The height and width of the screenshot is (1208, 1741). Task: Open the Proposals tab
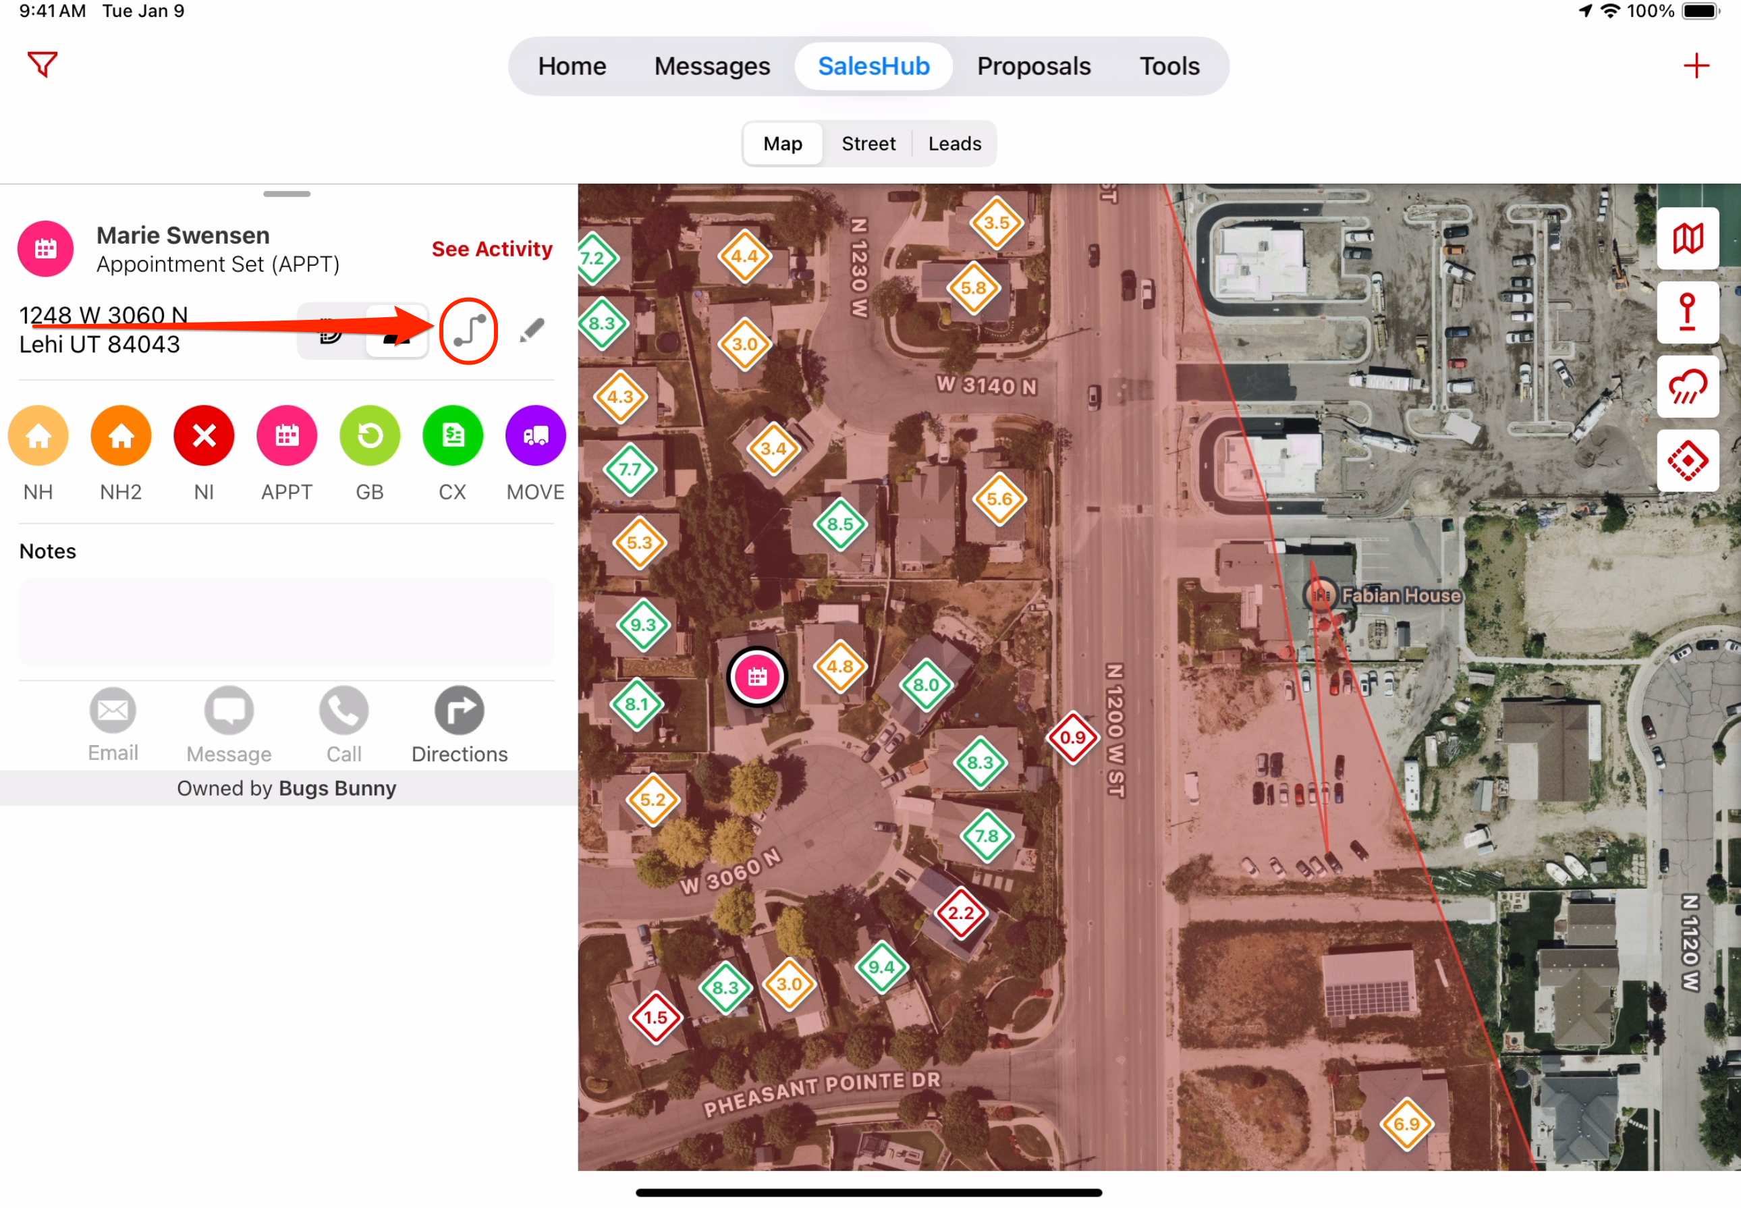1034,67
